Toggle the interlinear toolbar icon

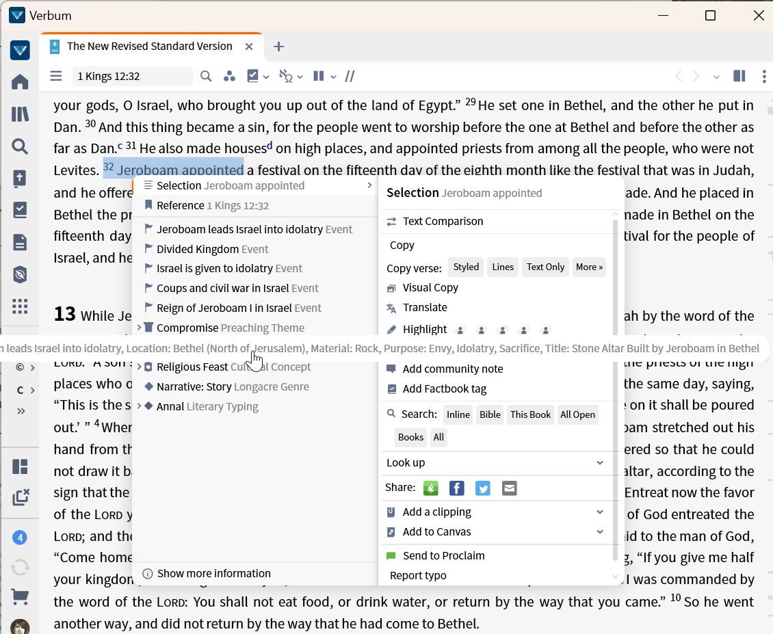(x=285, y=77)
